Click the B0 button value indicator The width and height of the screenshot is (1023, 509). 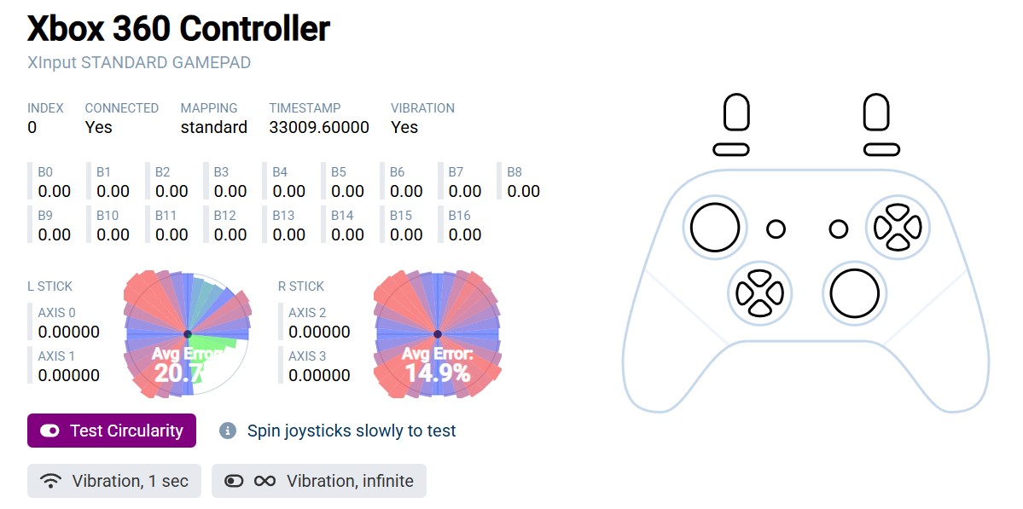[54, 183]
